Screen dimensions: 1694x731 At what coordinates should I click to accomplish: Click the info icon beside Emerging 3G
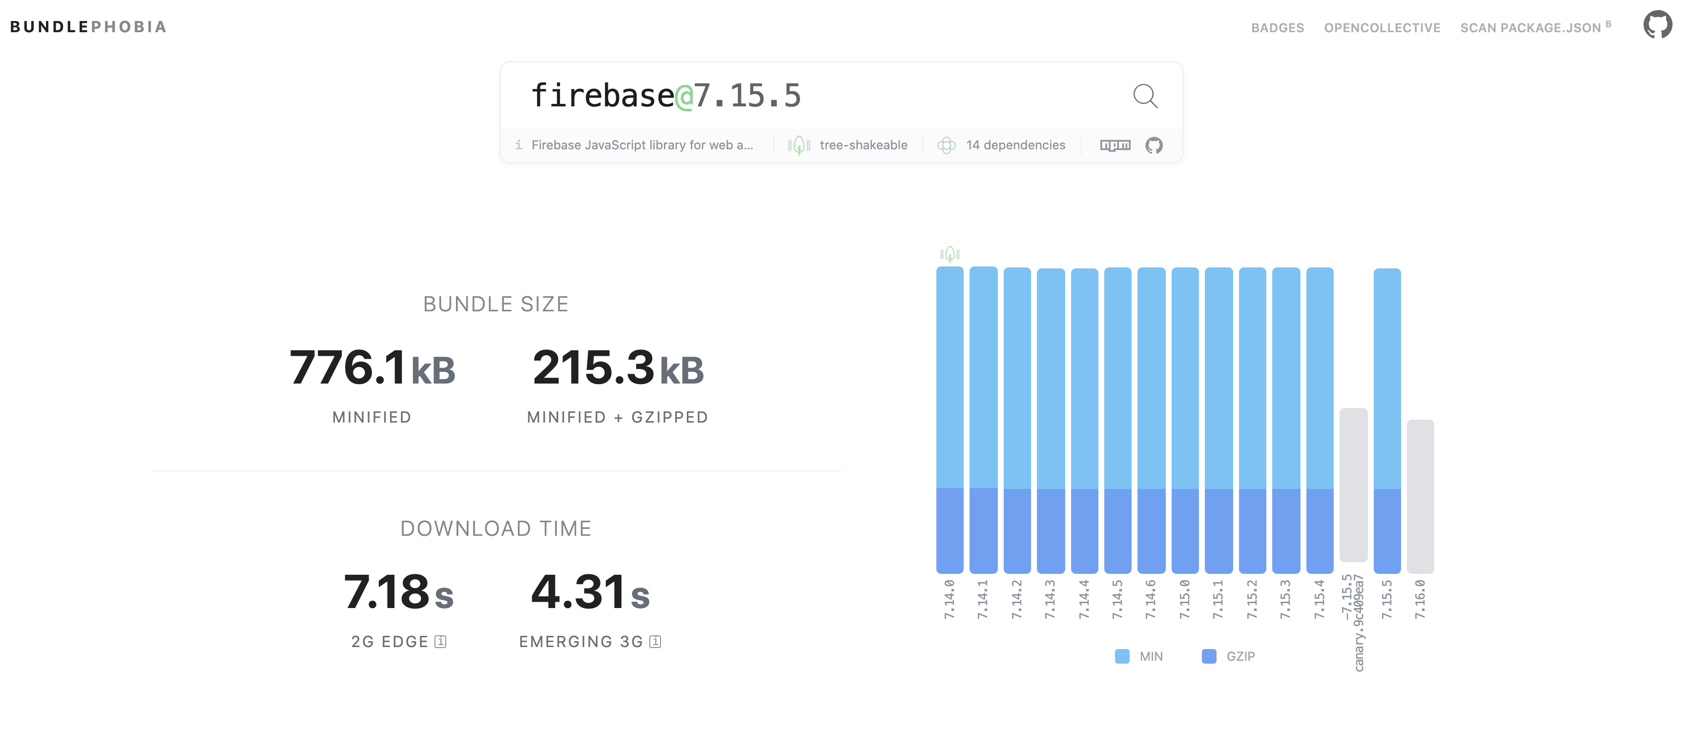[655, 642]
